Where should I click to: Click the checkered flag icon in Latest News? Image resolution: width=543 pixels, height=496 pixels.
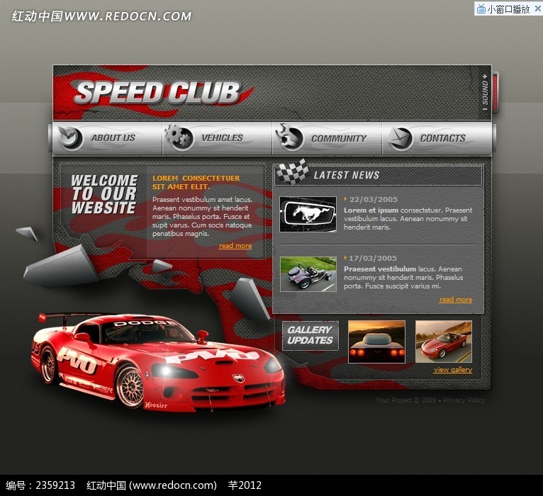[292, 174]
